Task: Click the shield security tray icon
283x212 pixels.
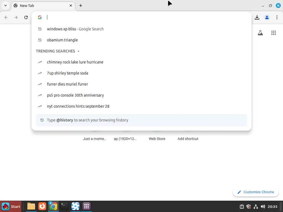Action: click(248, 206)
